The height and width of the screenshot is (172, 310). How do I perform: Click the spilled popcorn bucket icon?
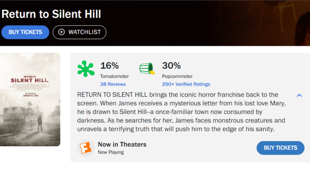(x=147, y=69)
